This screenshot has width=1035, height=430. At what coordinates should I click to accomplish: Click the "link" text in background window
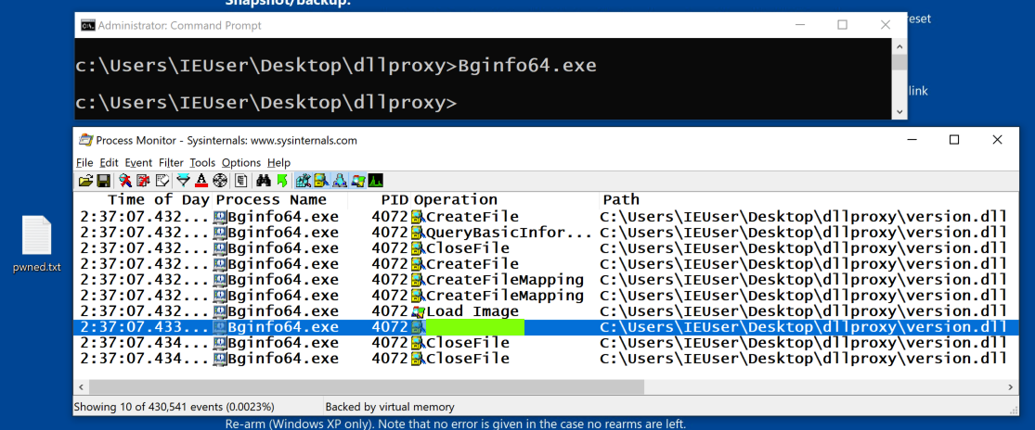(919, 91)
